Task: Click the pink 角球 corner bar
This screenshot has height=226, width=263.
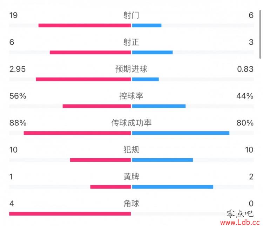Action: (x=70, y=214)
